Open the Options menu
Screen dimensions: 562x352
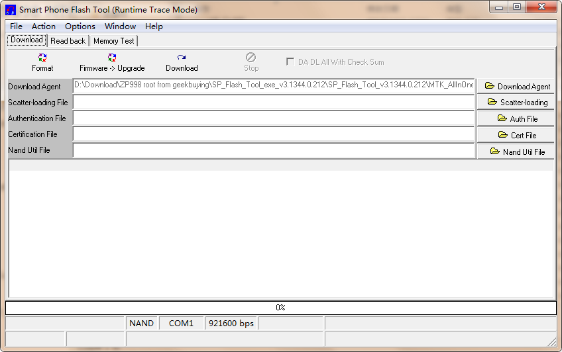80,26
